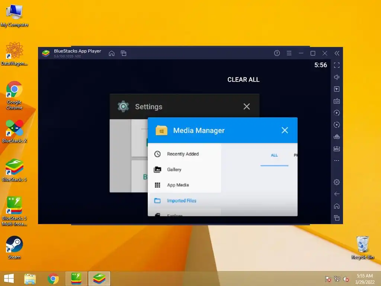Open Steam desktop shortcut
Viewport: 381px width, 286px height.
(x=15, y=248)
